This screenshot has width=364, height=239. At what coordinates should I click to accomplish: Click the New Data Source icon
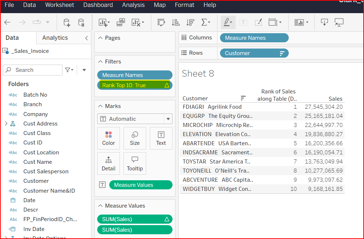[x=67, y=23]
